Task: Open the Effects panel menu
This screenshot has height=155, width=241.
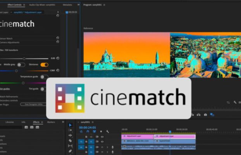Action: (42, 122)
